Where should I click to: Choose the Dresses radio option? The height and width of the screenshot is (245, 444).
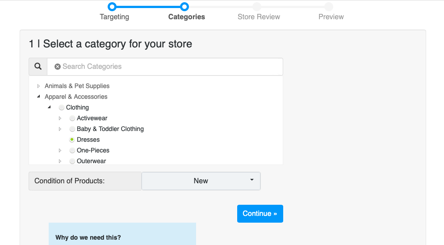(72, 140)
